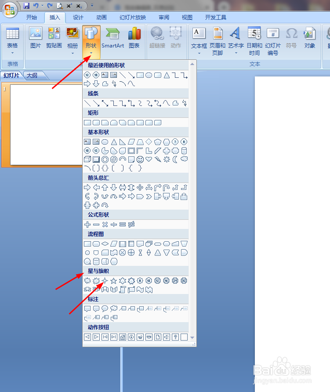
Task: Click the shapes gallery scroll down arrow
Action: 192,338
